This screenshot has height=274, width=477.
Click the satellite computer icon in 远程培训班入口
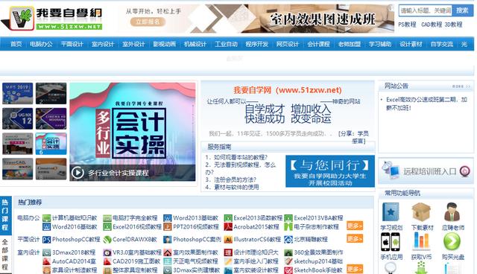pos(391,171)
